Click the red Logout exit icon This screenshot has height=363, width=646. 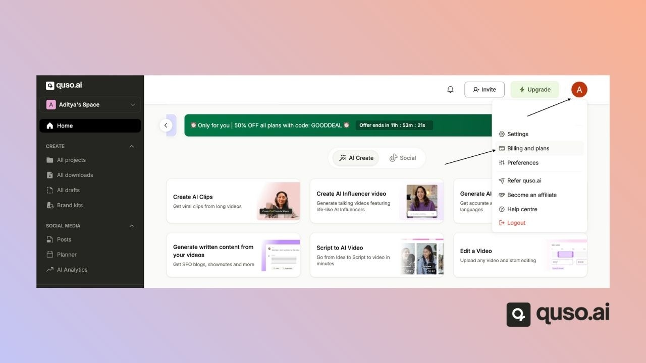[x=502, y=223]
